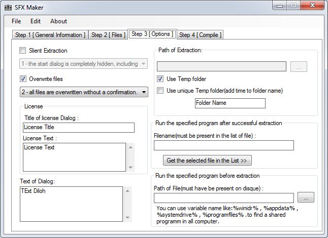Focus the License Title input field
This screenshot has width=328, height=238.
click(79, 128)
